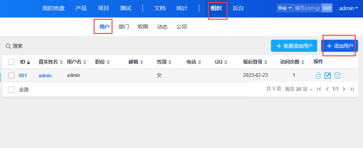Viewport: 363px width, 148px height.
Task: Click the search magnifier icon
Action: point(8,46)
